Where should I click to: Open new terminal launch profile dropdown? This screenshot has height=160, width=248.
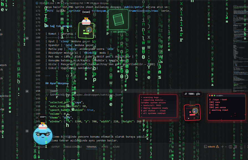226,147
